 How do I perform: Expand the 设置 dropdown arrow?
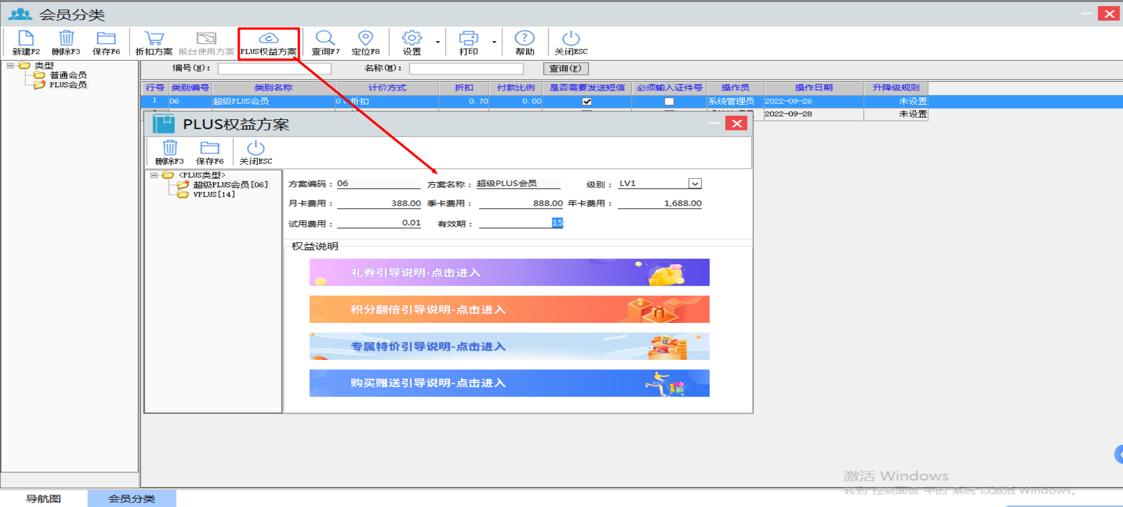[438, 42]
